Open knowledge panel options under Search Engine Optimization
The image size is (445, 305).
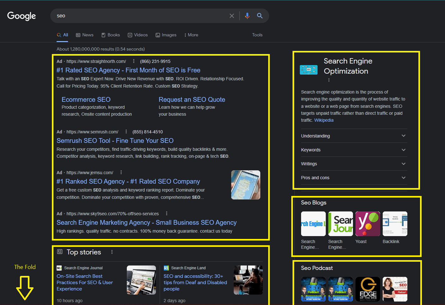click(x=329, y=80)
